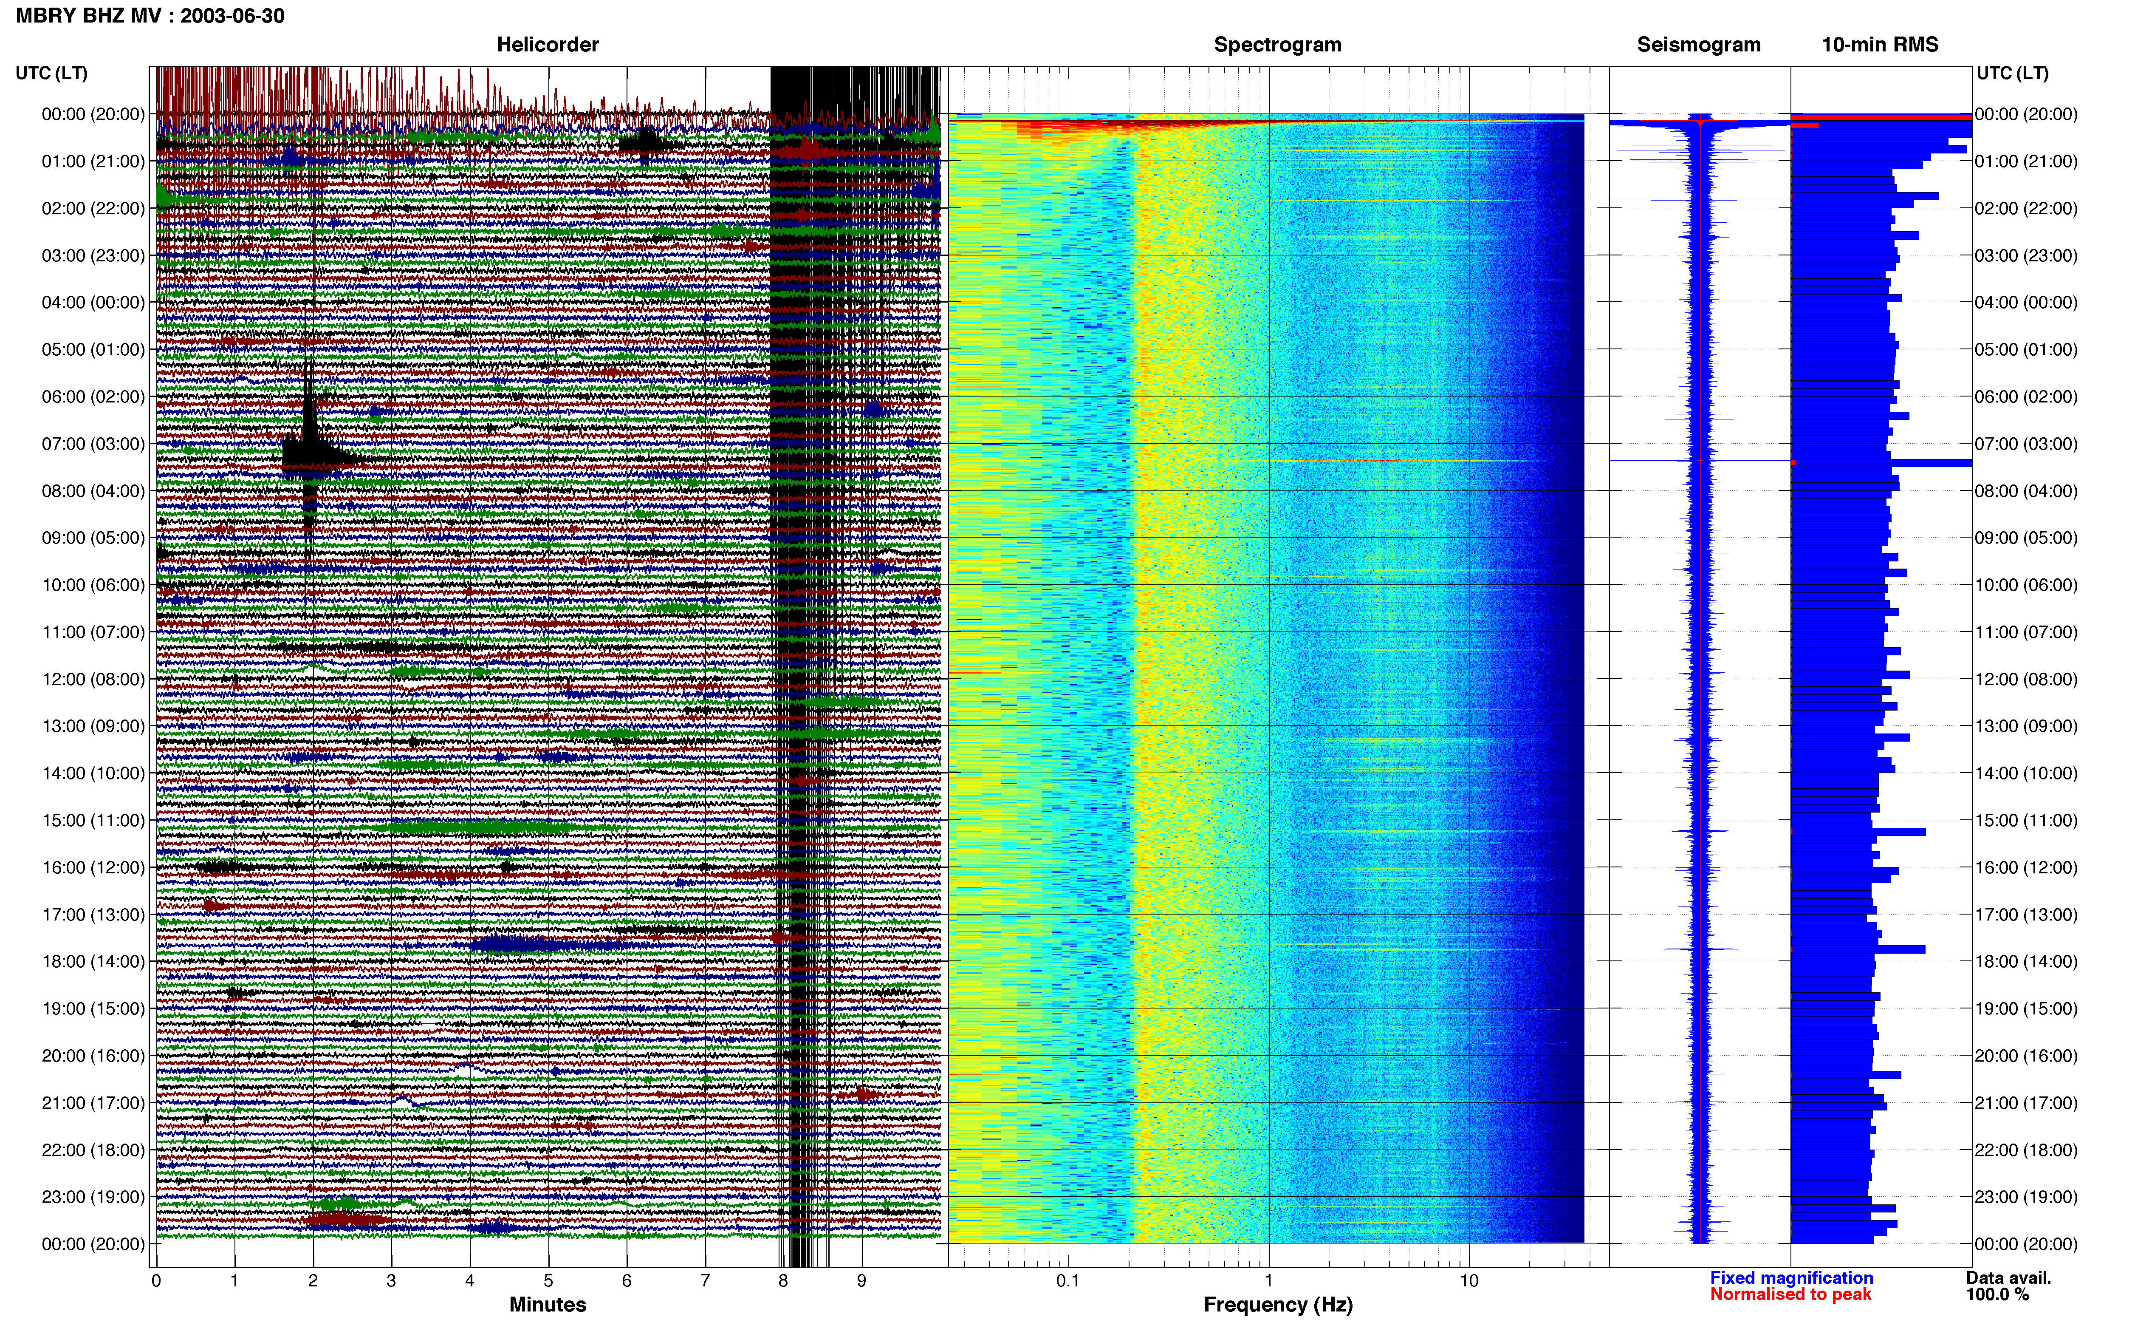
Task: Select the 'Seismogram' panel heading
Action: pyautogui.click(x=1698, y=44)
